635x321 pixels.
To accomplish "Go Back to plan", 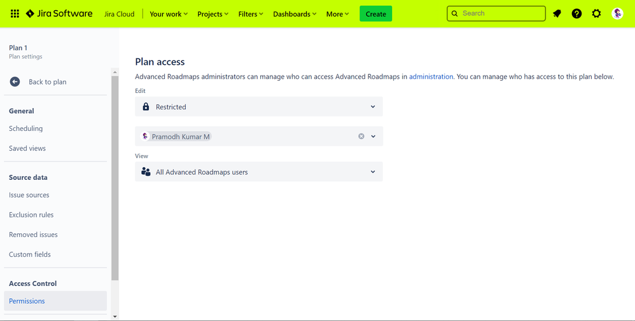I will 47,82.
